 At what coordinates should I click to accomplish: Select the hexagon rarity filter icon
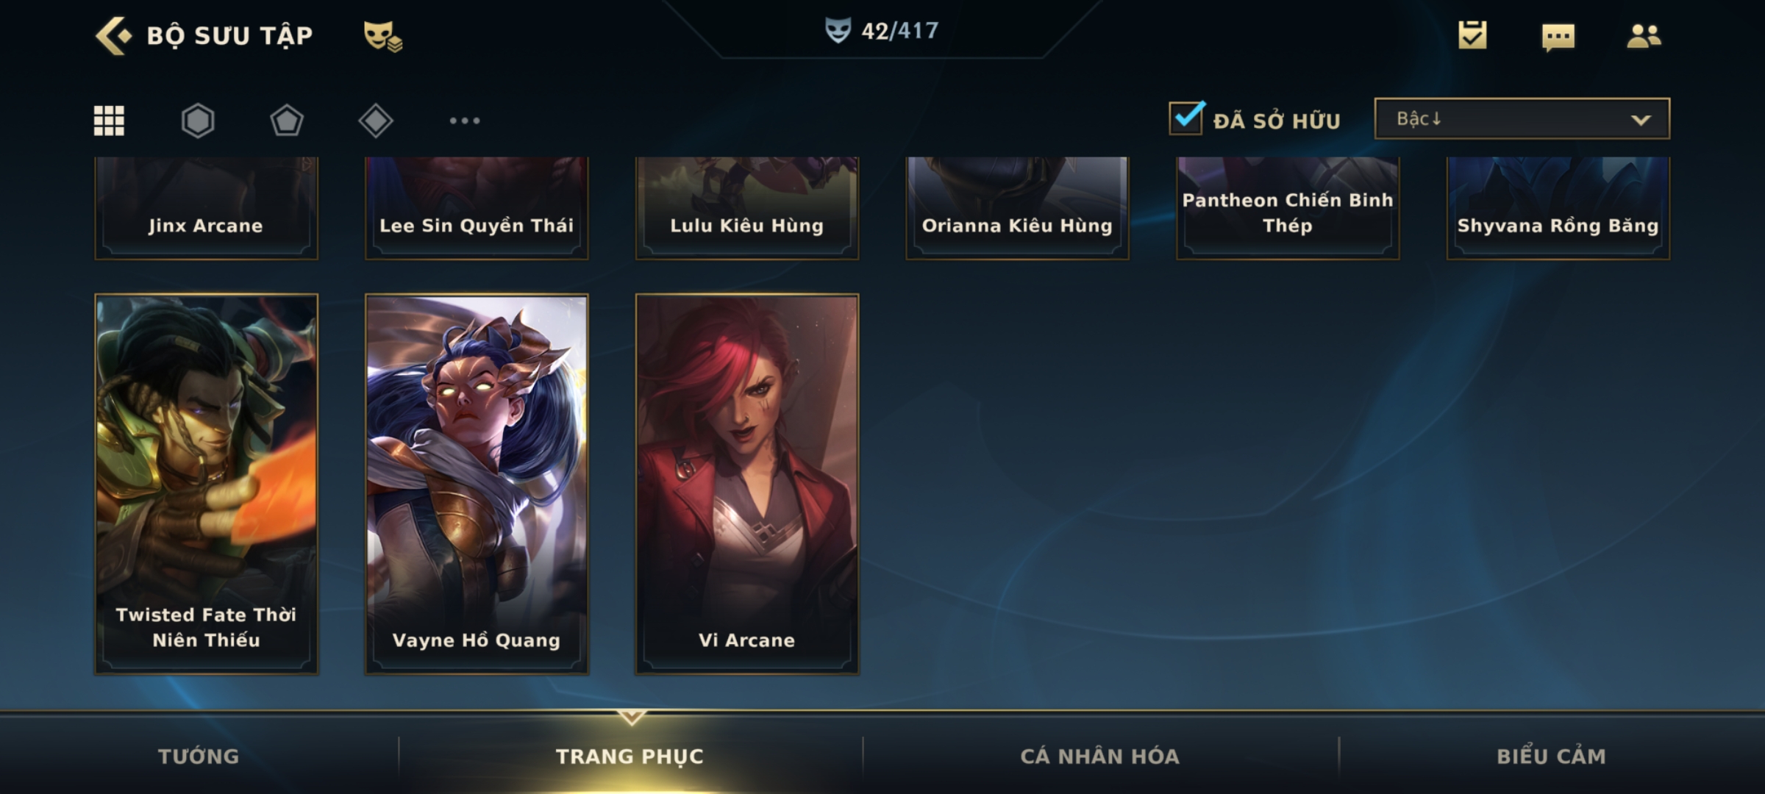tap(198, 121)
